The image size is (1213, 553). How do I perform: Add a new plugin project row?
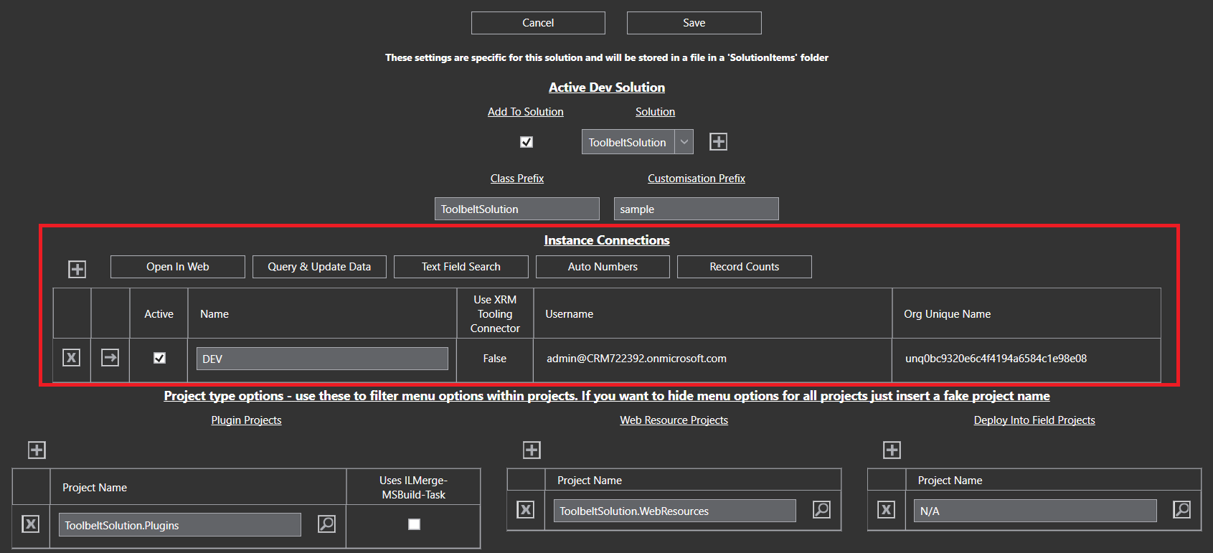pos(37,450)
